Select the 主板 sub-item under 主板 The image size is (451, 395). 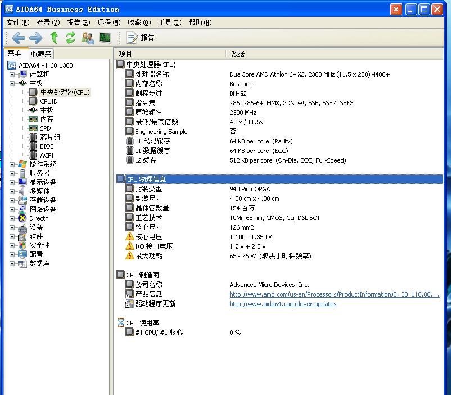(47, 110)
